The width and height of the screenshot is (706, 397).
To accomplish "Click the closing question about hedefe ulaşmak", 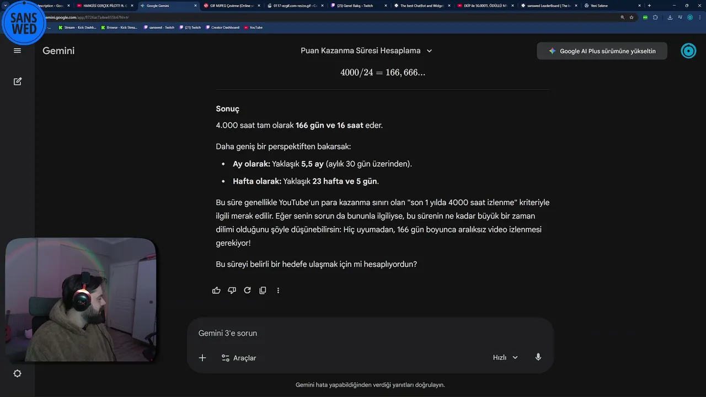I will point(316,264).
